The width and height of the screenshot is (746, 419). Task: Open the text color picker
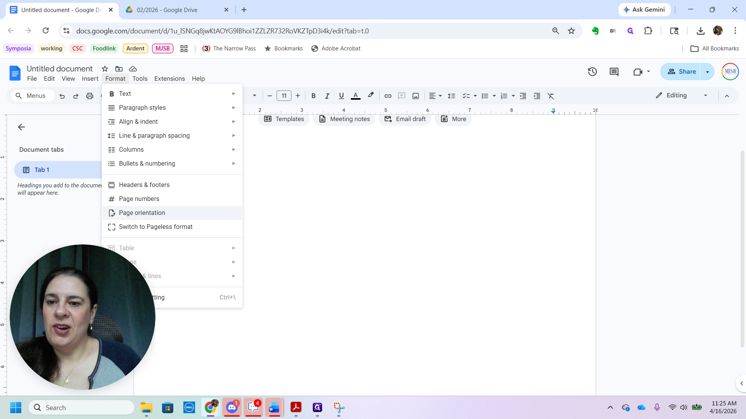coord(356,96)
